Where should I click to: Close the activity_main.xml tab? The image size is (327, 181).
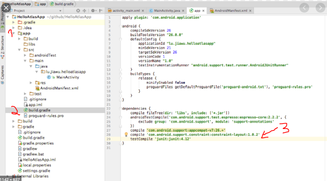click(142, 11)
